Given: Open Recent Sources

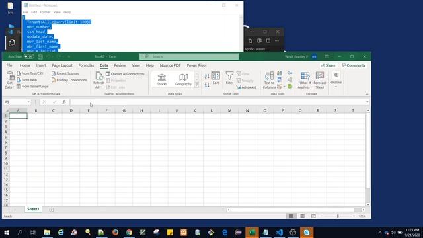Looking at the screenshot, I should point(65,73).
